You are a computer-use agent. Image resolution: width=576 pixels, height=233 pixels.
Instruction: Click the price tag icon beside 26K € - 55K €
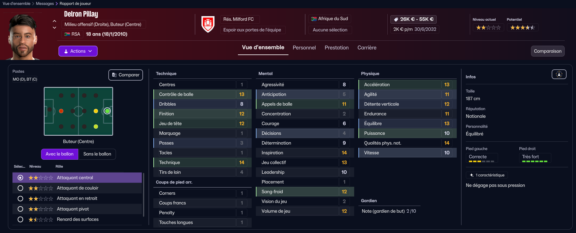396,19
